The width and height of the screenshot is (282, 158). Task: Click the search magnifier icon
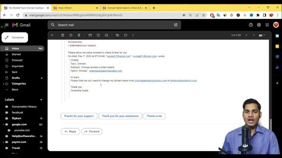tap(53, 25)
